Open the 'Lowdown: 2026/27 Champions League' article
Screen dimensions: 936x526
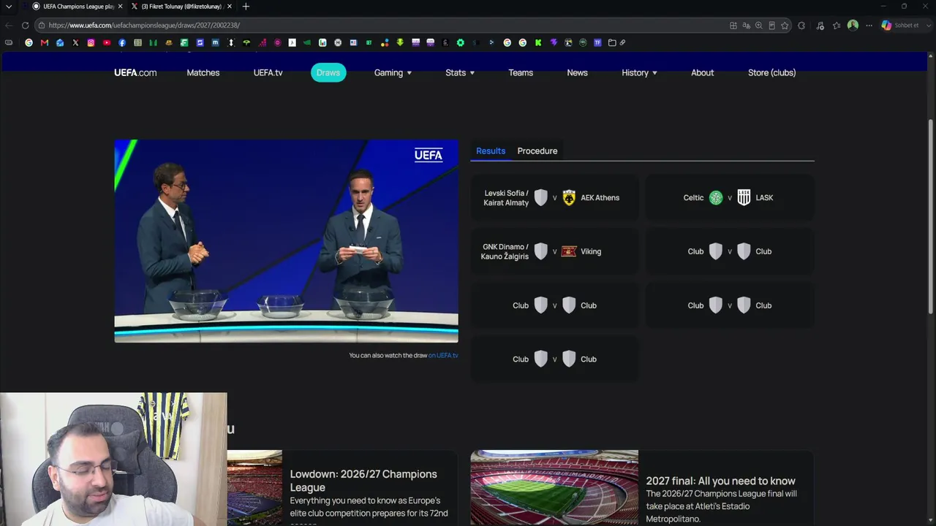(x=363, y=481)
